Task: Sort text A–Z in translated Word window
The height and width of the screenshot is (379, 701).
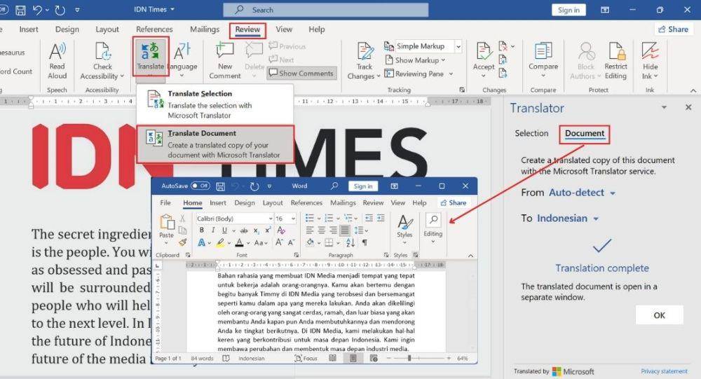Action: pyautogui.click(x=350, y=242)
